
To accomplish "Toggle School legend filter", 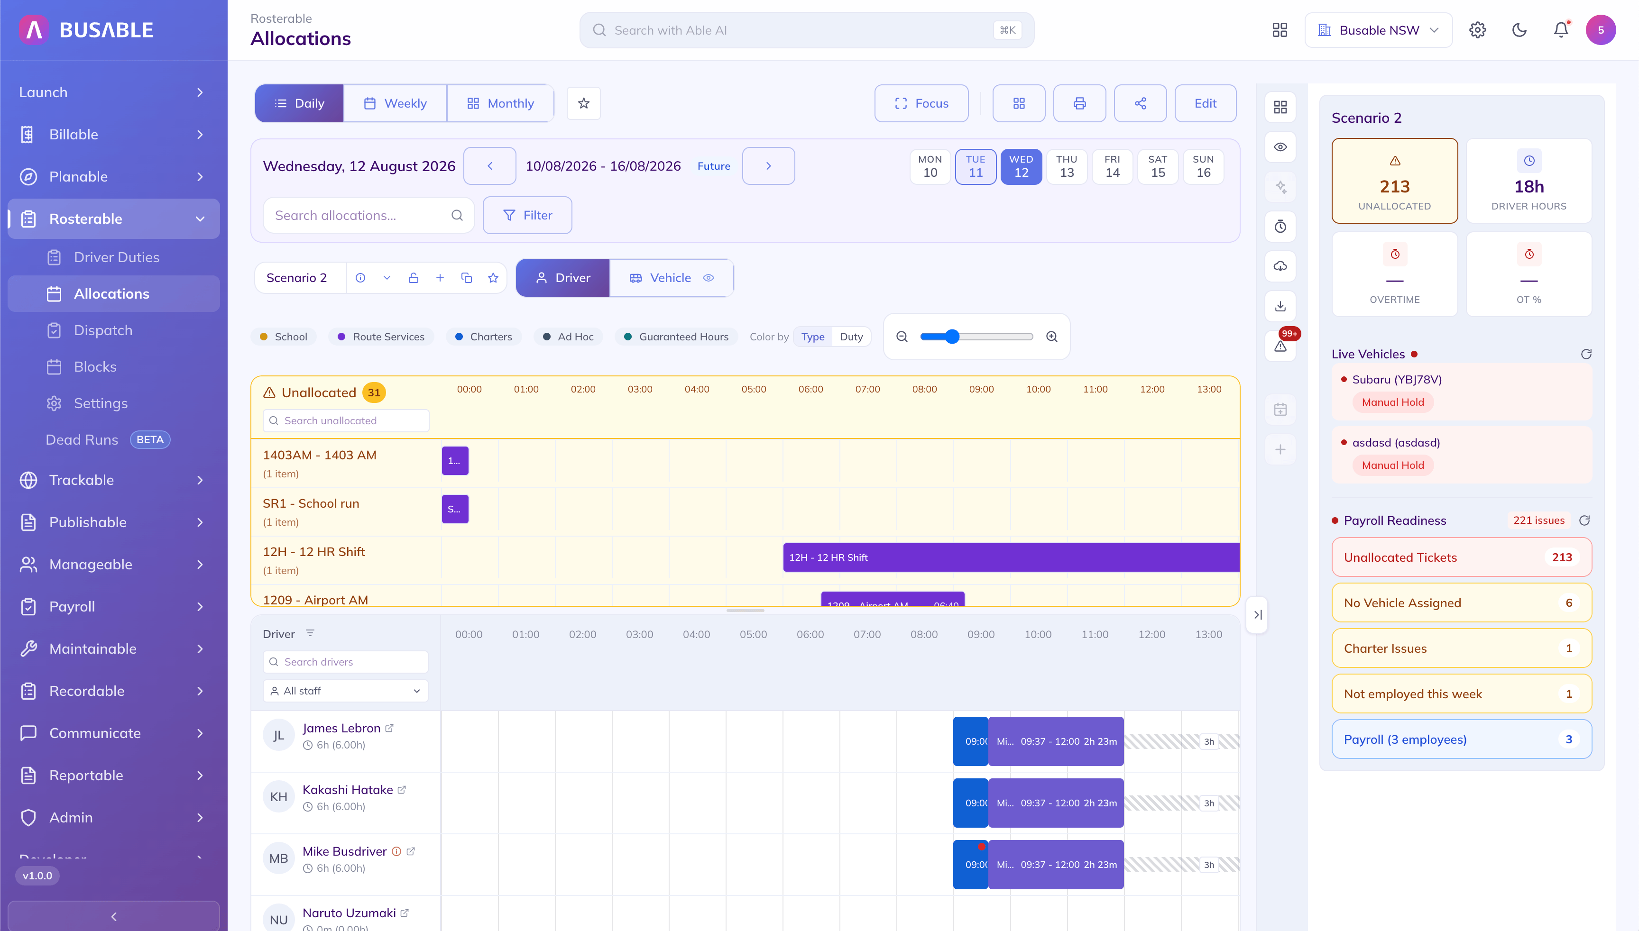I will coord(284,337).
